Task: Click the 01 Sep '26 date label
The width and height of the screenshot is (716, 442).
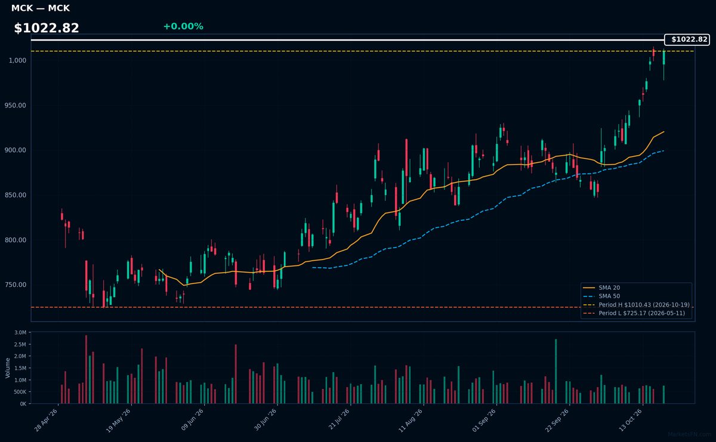Action: (x=484, y=420)
